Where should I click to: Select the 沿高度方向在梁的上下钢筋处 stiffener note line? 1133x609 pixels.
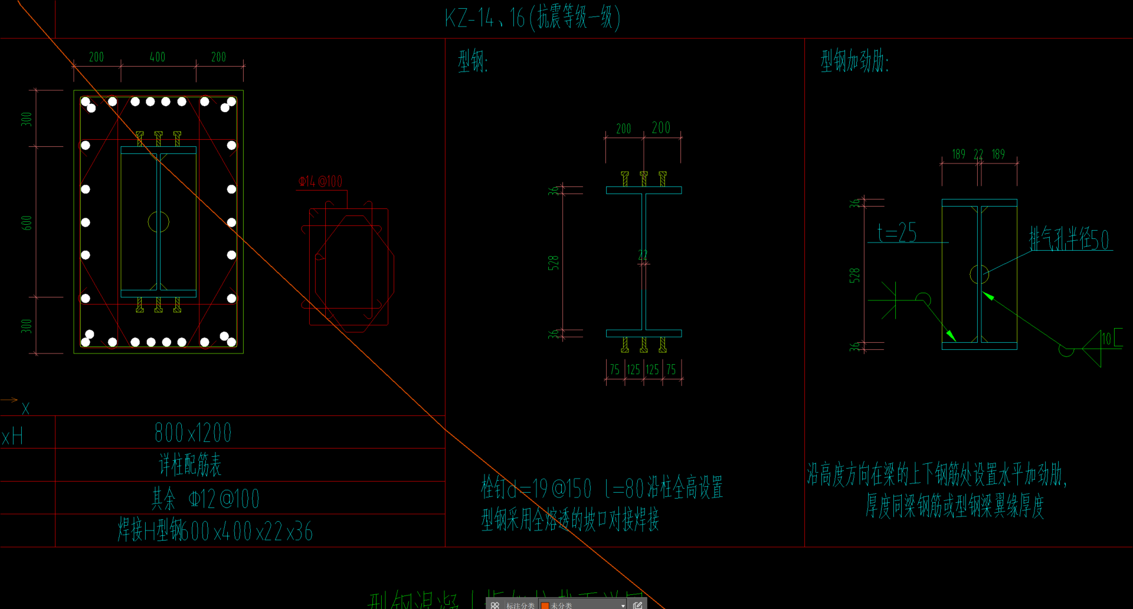click(937, 474)
